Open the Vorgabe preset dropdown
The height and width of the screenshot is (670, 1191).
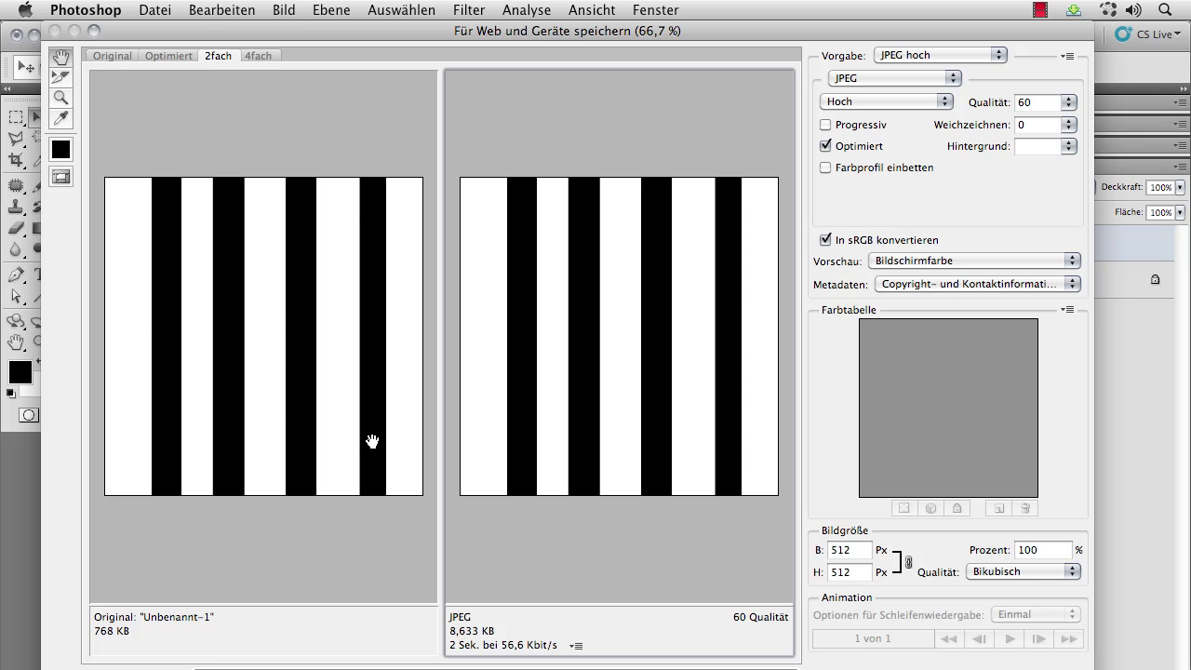tap(941, 55)
